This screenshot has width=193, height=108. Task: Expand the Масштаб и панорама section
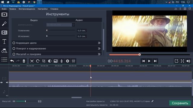(x=99, y=54)
